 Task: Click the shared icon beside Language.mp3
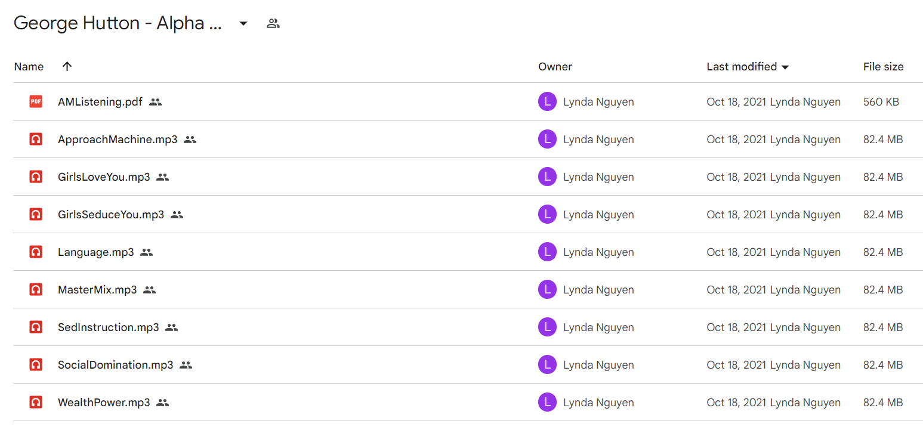(x=147, y=252)
